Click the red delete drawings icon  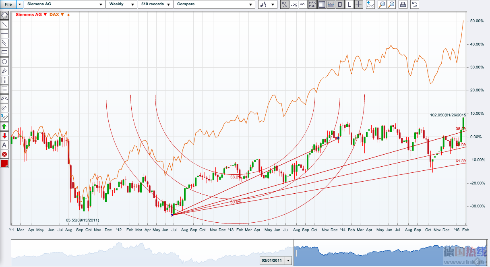[x=4, y=154]
